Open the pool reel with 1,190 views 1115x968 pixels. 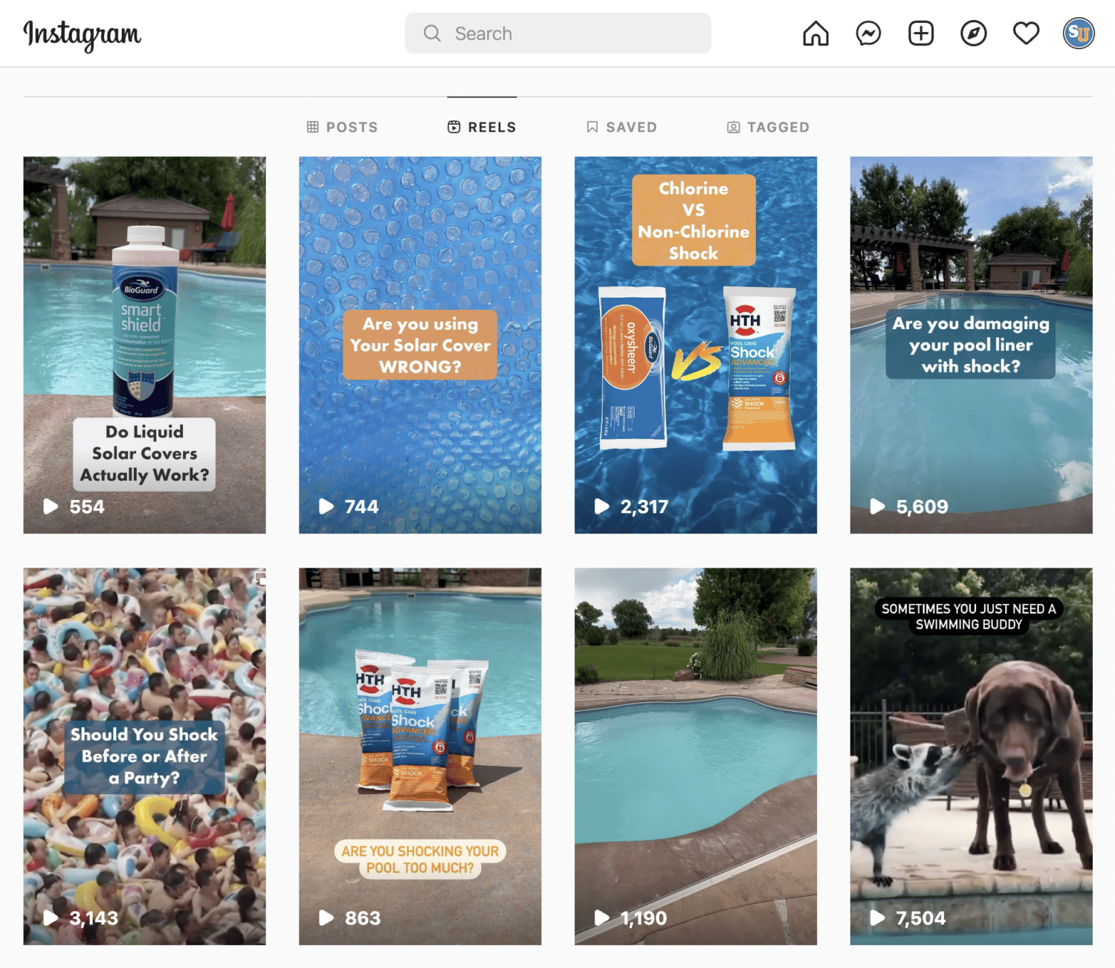(696, 756)
